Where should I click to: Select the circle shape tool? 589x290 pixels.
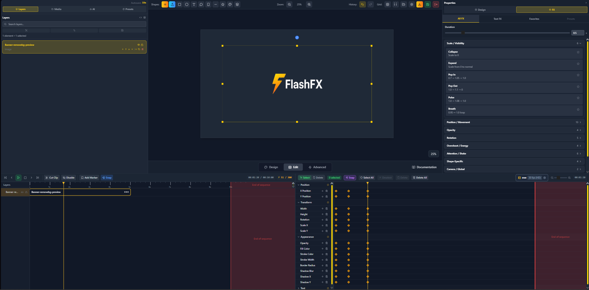pyautogui.click(x=187, y=4)
